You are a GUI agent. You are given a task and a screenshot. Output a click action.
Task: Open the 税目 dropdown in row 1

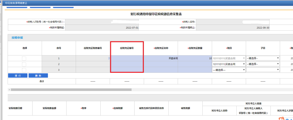pyautogui.click(x=229, y=58)
